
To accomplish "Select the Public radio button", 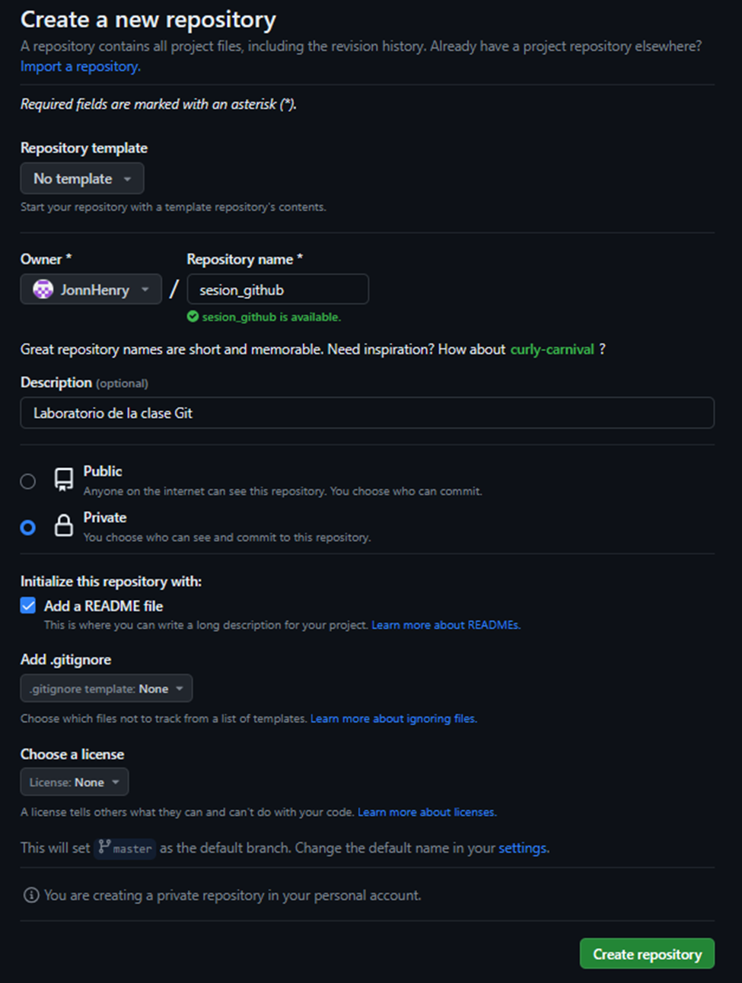I will point(28,481).
